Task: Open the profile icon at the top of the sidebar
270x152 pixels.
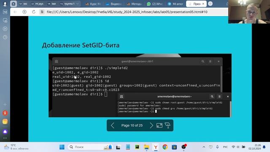Action: coord(5,4)
